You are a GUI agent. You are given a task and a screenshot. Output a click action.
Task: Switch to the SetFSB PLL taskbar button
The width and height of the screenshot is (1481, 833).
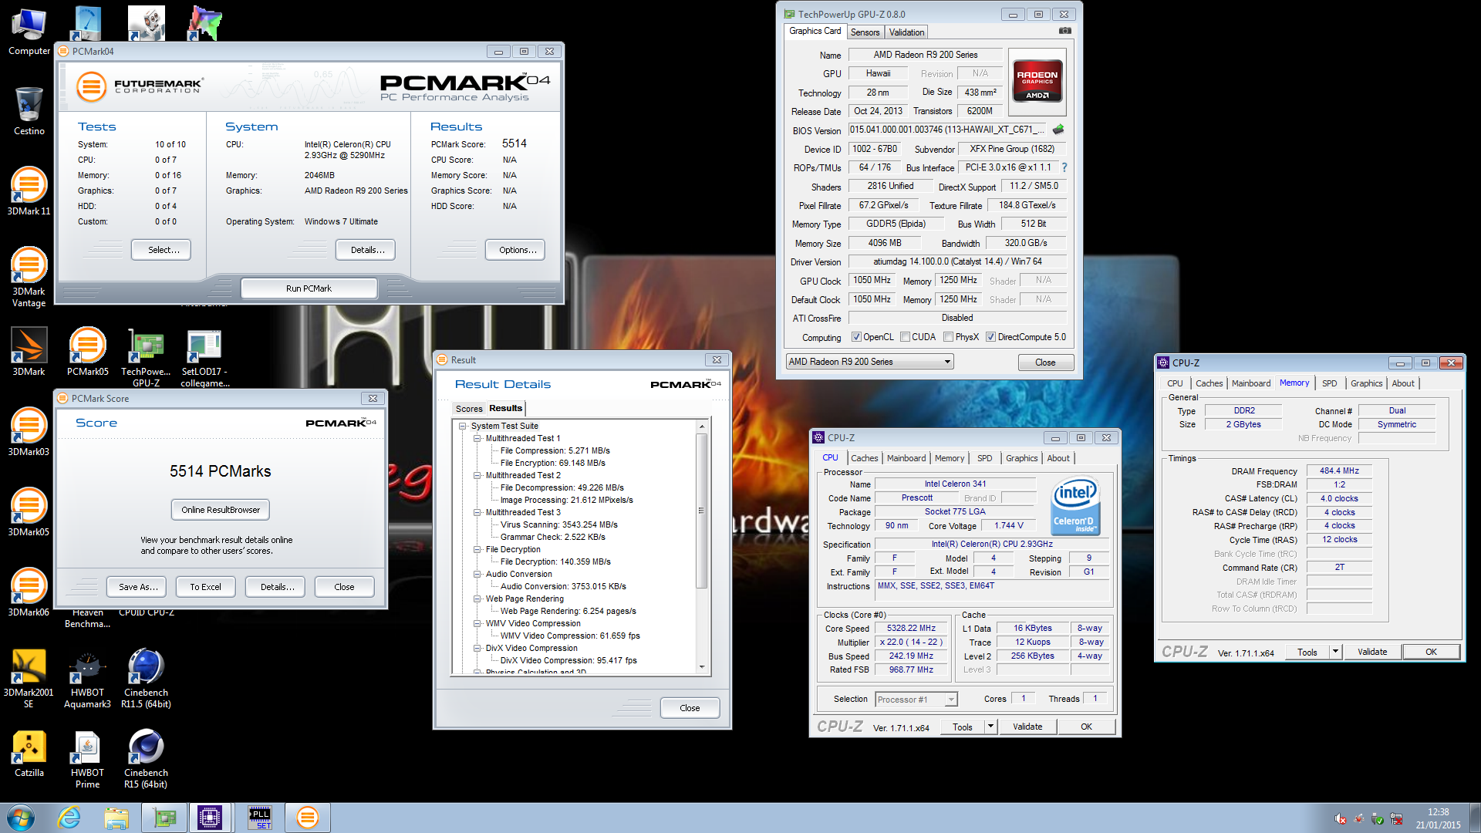click(x=260, y=818)
